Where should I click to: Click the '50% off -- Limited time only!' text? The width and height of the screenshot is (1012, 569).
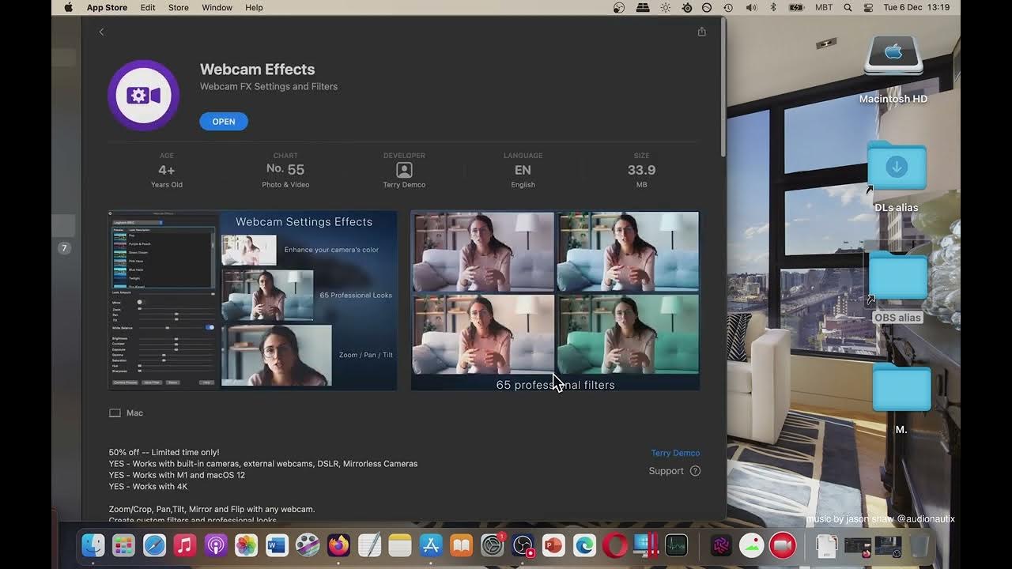[164, 452]
